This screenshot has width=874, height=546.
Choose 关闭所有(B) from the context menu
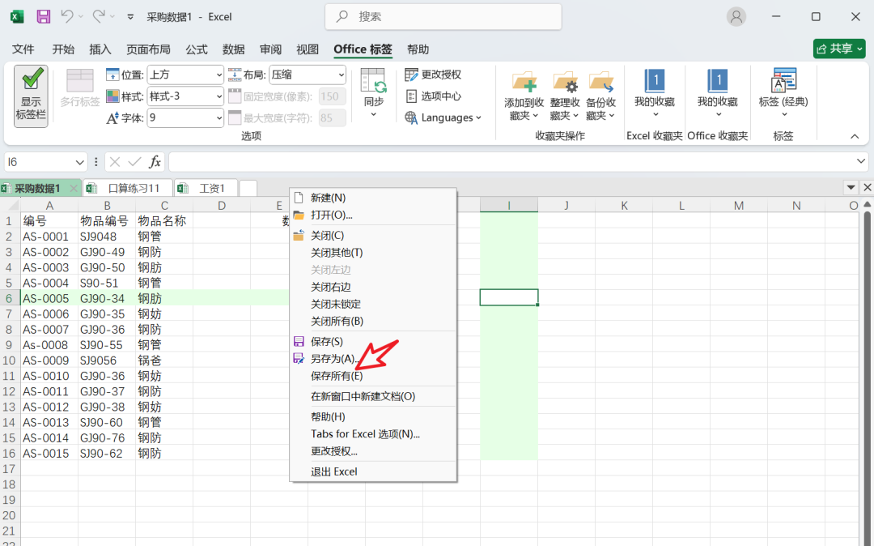click(373, 322)
